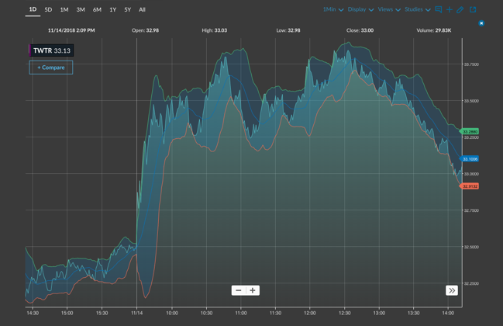The image size is (503, 326).
Task: Show All time range data
Action: pos(142,10)
